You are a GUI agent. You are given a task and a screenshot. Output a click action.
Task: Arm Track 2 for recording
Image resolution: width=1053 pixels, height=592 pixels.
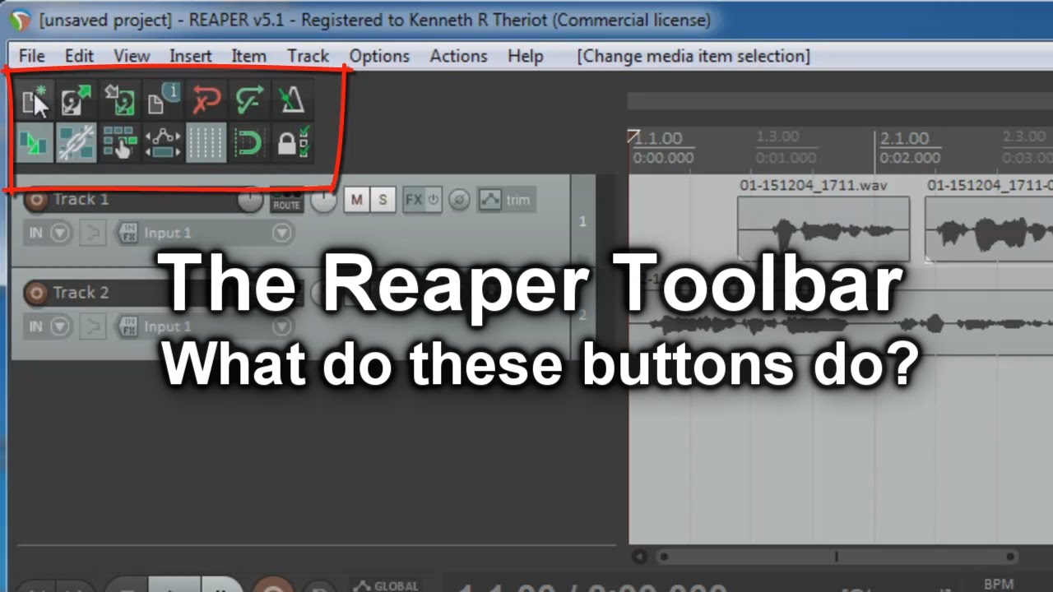click(36, 293)
